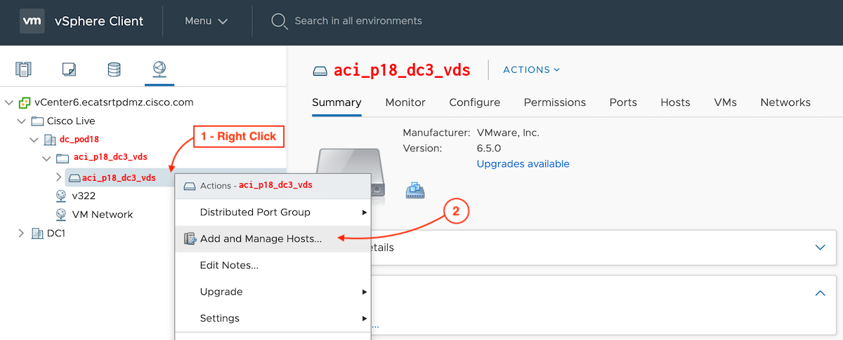The image size is (843, 340).
Task: Open the ACTIONS dropdown for the switch
Action: [532, 69]
